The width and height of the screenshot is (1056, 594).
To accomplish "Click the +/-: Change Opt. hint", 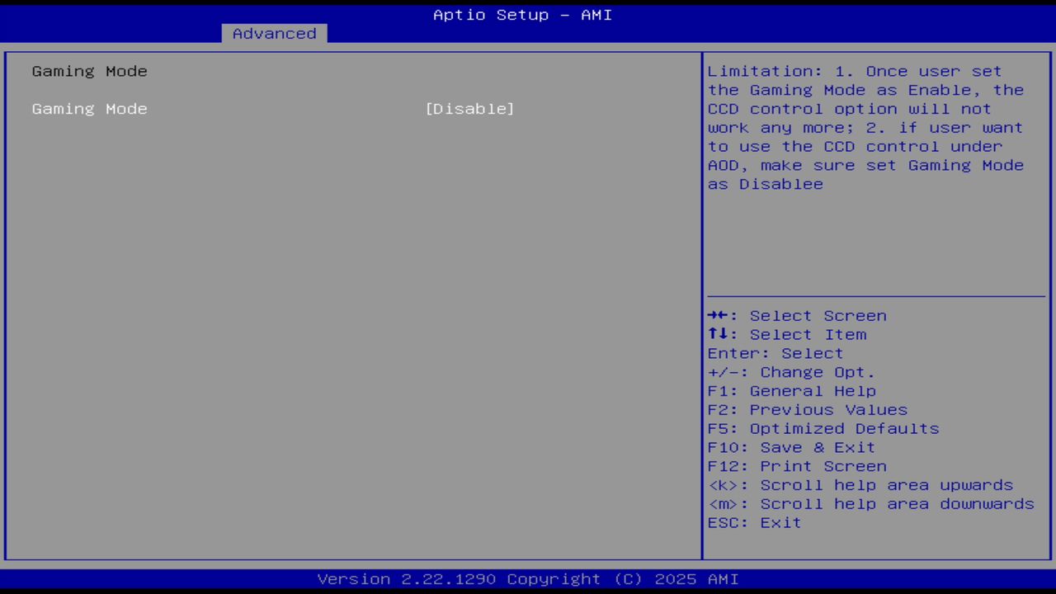I will 791,373.
